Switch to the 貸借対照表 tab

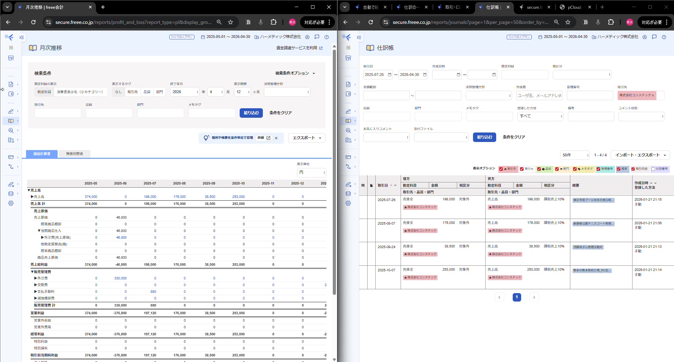[74, 154]
